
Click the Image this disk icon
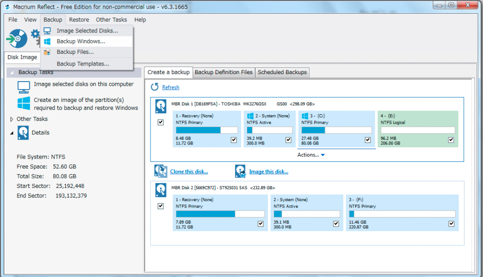coord(240,171)
